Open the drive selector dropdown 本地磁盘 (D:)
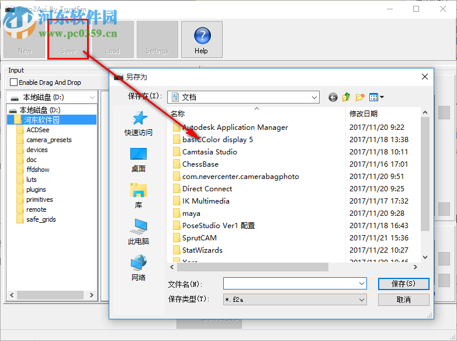This screenshot has width=457, height=341. tap(51, 97)
